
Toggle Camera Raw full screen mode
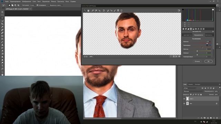(179, 11)
